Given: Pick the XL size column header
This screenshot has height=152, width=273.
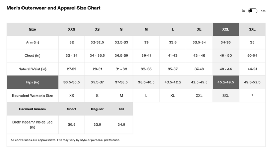Looking at the screenshot, I should click(x=199, y=29).
